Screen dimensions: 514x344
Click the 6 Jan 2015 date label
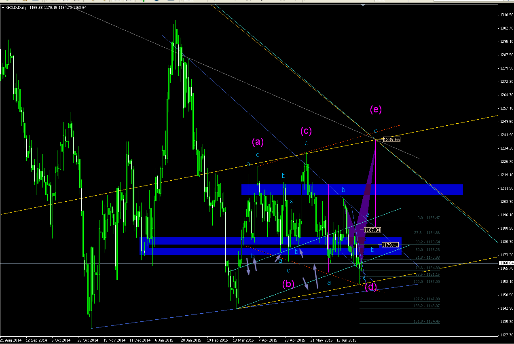pyautogui.click(x=163, y=340)
